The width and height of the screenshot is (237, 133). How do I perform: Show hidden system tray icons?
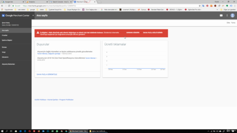[x=208, y=131]
